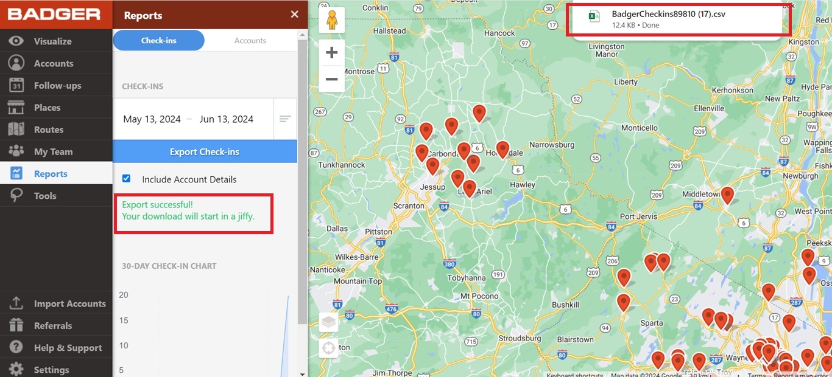Click the "Hawley" label on the map
This screenshot has width=832, height=377.
tap(522, 185)
